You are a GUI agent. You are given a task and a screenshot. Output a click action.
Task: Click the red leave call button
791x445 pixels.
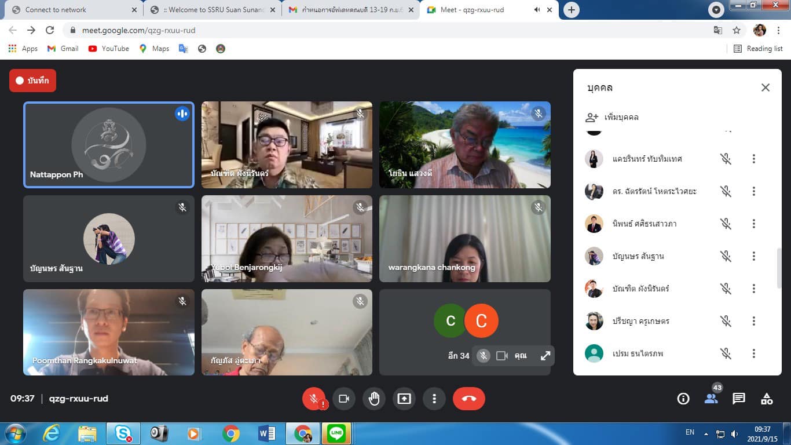(468, 399)
